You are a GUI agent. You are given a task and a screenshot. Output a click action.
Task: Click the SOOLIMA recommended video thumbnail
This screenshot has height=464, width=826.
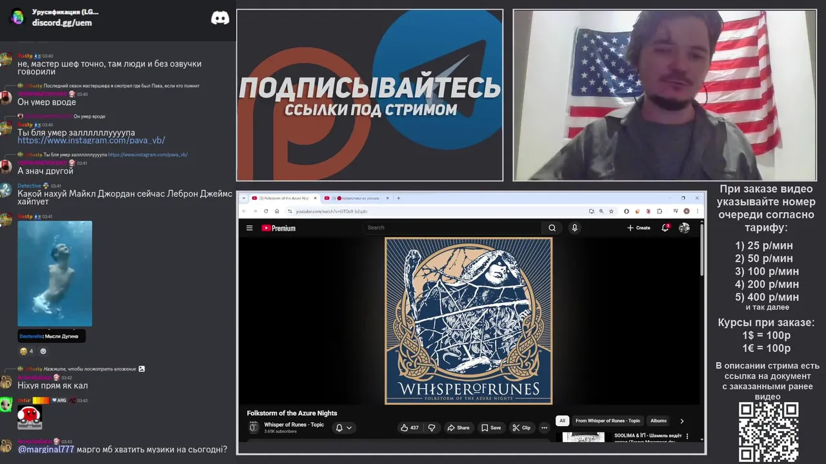(584, 437)
